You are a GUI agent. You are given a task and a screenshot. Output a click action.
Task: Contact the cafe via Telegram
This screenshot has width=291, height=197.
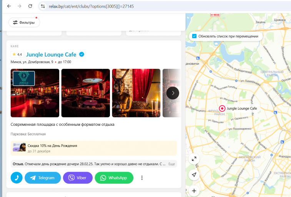click(x=43, y=178)
